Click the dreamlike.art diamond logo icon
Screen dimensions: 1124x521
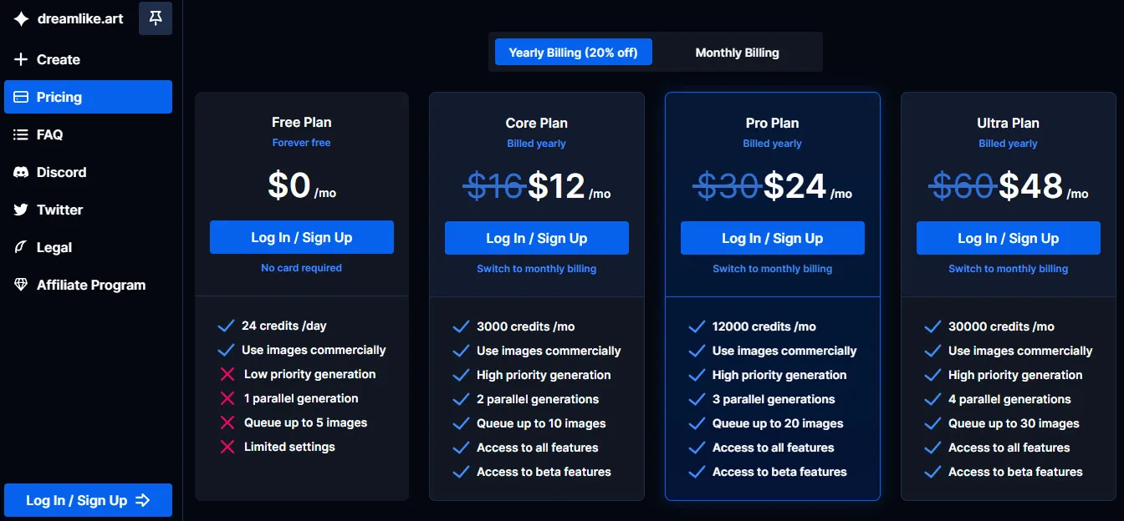(20, 18)
